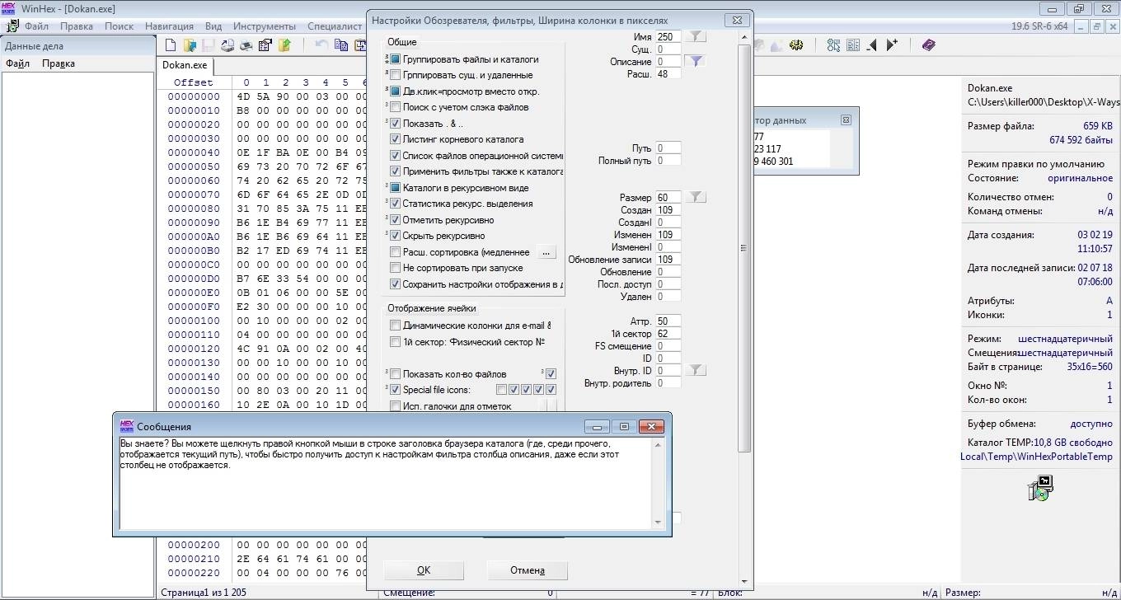Screen dimensions: 1121x600
Task: Click the Position Manager toolbar icon
Action: [x=833, y=45]
